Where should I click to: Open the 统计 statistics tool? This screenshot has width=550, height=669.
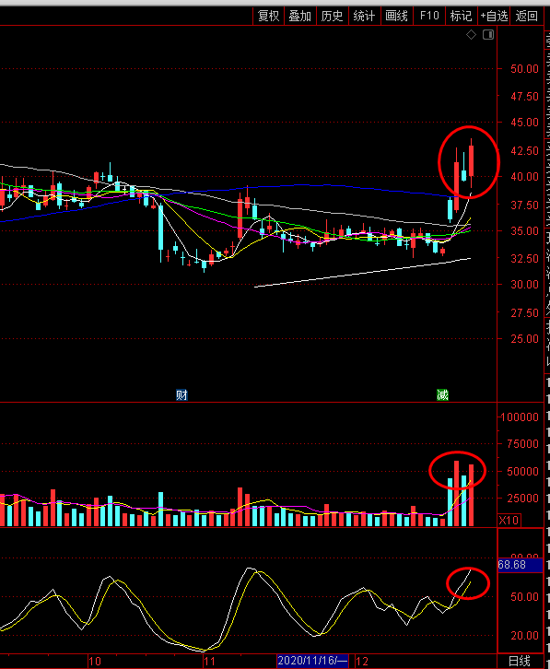click(x=364, y=17)
